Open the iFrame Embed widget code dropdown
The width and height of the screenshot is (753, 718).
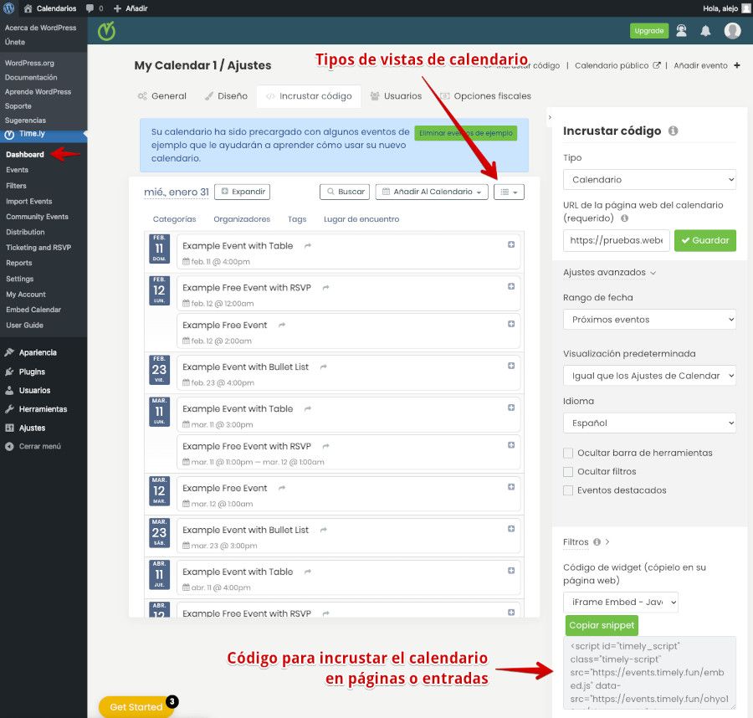[621, 602]
